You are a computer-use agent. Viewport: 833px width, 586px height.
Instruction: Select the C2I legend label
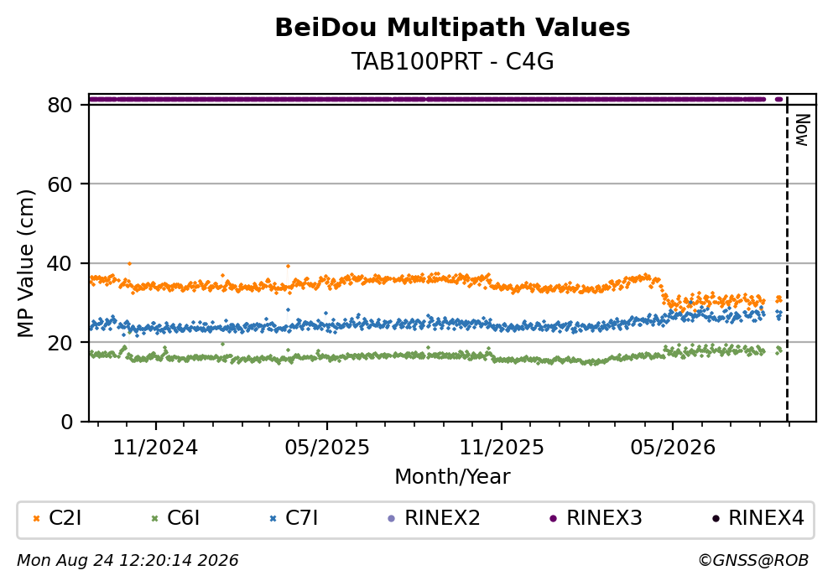coord(65,518)
